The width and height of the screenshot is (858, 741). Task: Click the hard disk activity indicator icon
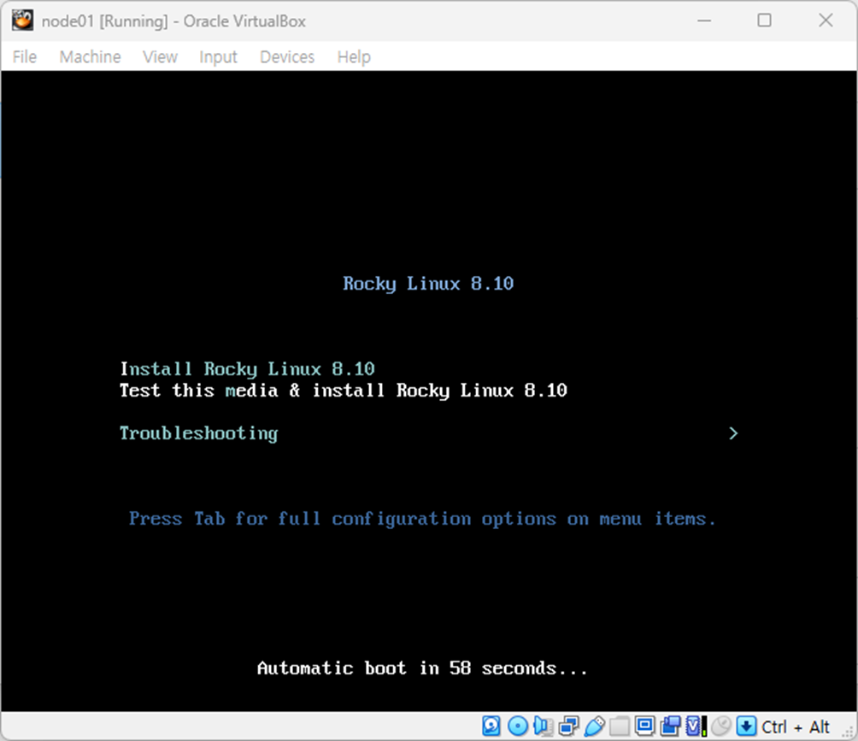pos(491,726)
